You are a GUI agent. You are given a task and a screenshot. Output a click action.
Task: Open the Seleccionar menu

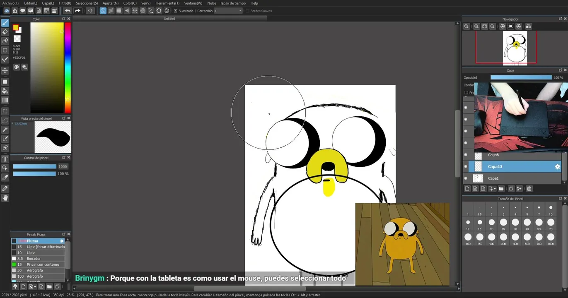87,3
